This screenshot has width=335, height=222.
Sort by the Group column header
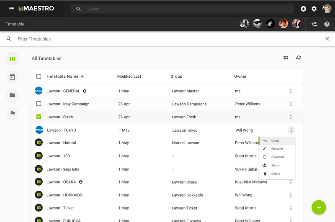coord(176,77)
